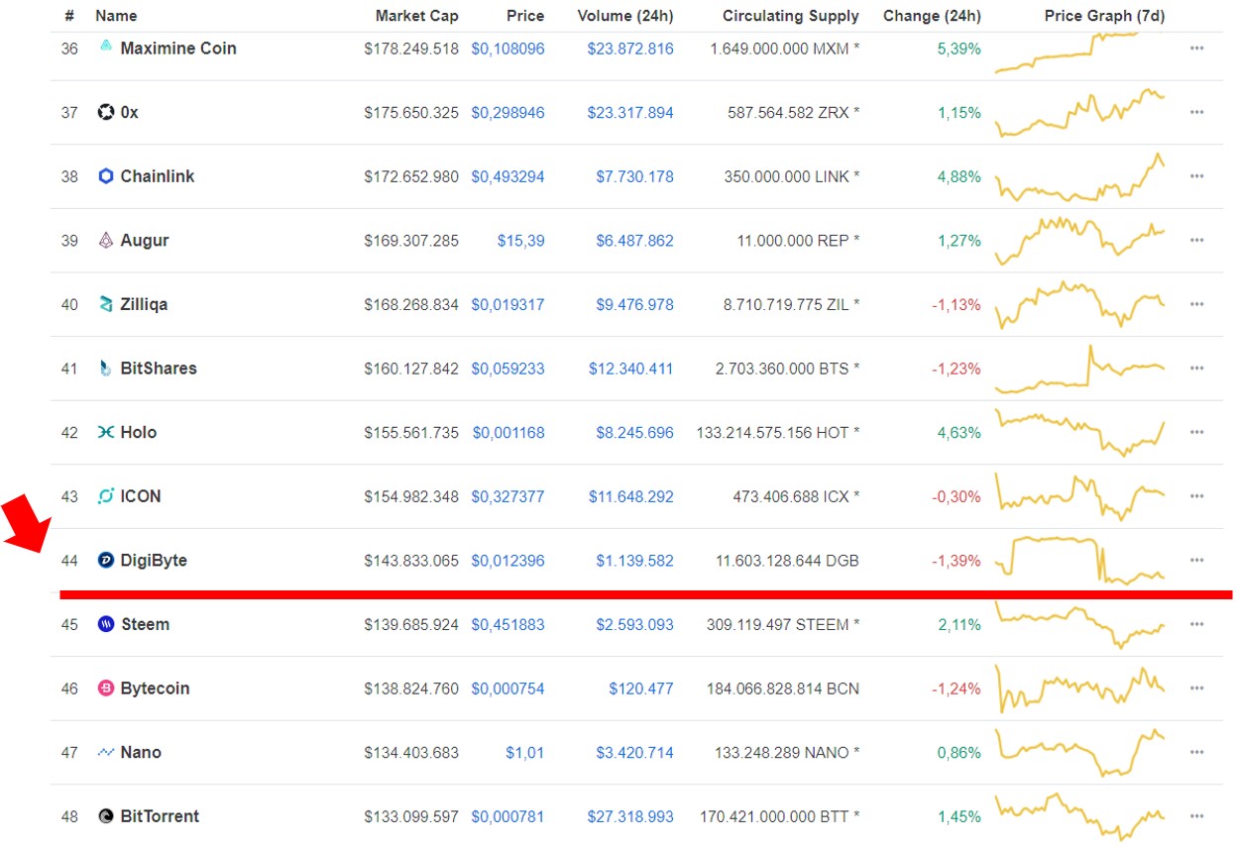Click the Chainlink hexagon logo icon
Image resolution: width=1238 pixels, height=847 pixels.
click(x=106, y=176)
